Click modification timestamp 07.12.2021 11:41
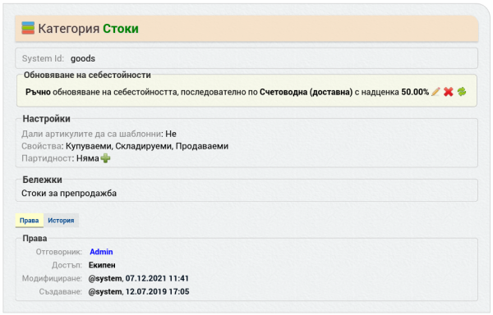The image size is (493, 315). [157, 279]
